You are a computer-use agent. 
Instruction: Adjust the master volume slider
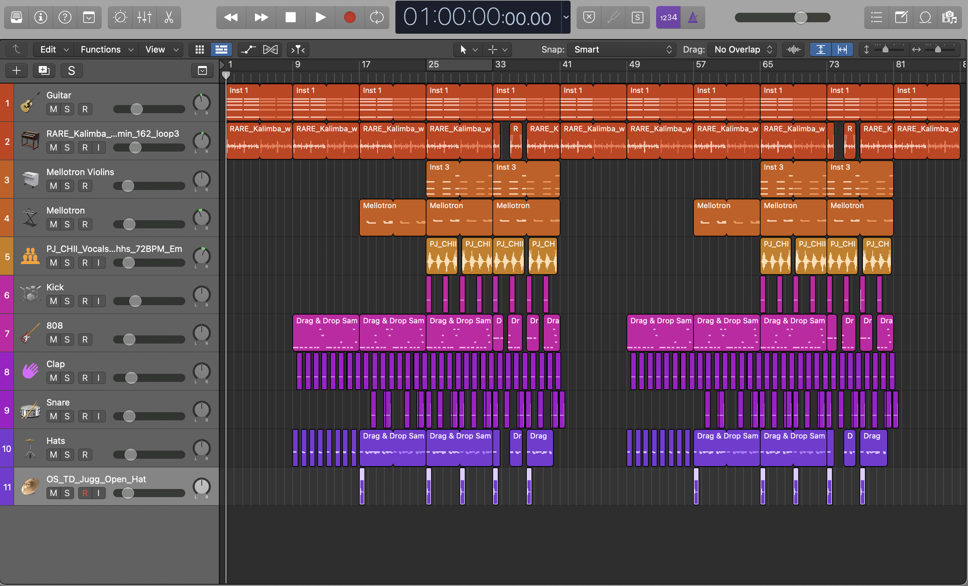tap(801, 17)
